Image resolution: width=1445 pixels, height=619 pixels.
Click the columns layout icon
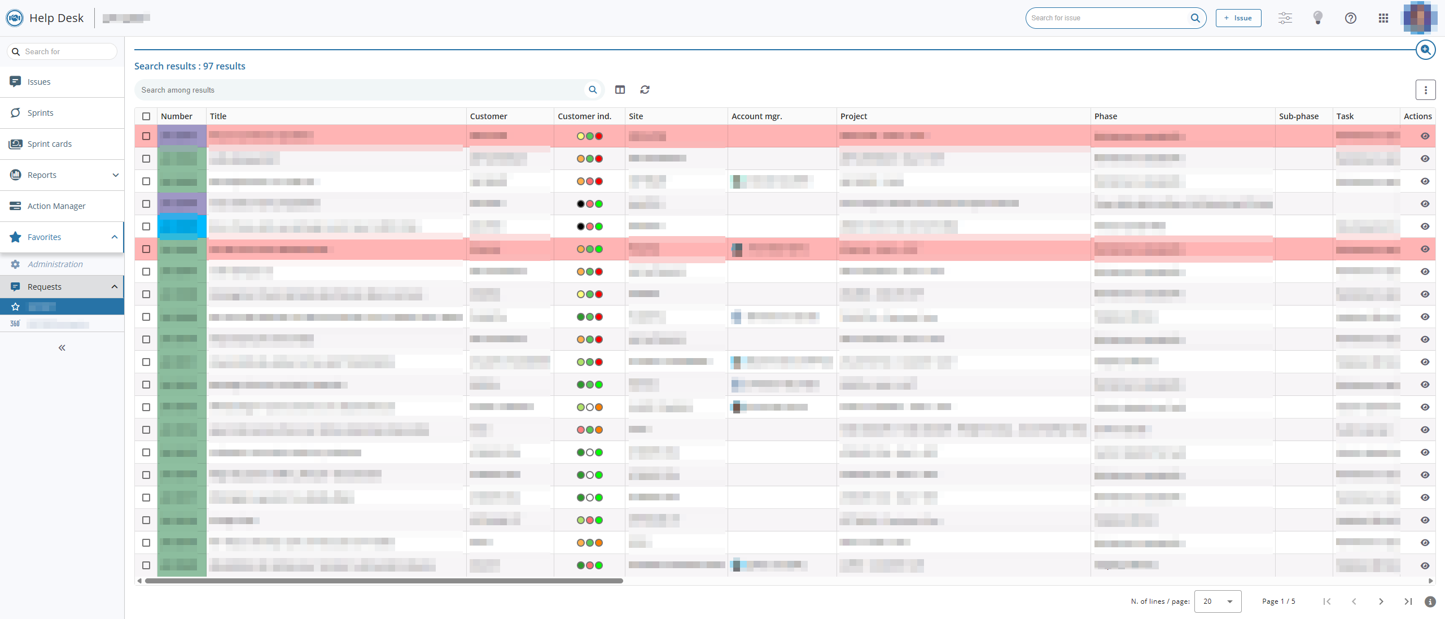point(620,90)
